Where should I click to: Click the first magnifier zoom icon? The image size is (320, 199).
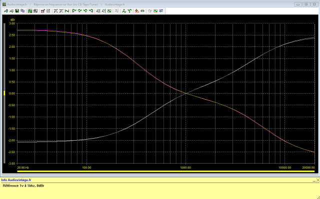(98, 11)
